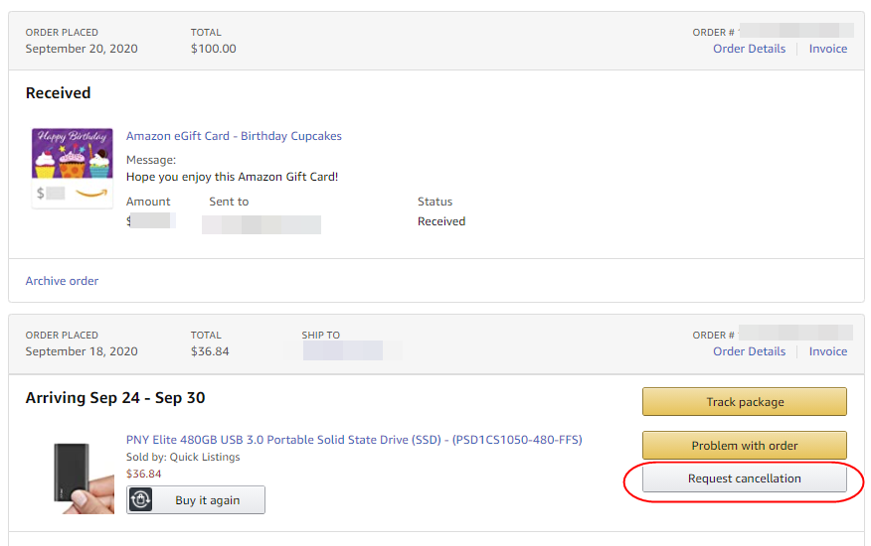Click the PNY portable SSD product image
This screenshot has height=546, width=871.
click(x=84, y=478)
